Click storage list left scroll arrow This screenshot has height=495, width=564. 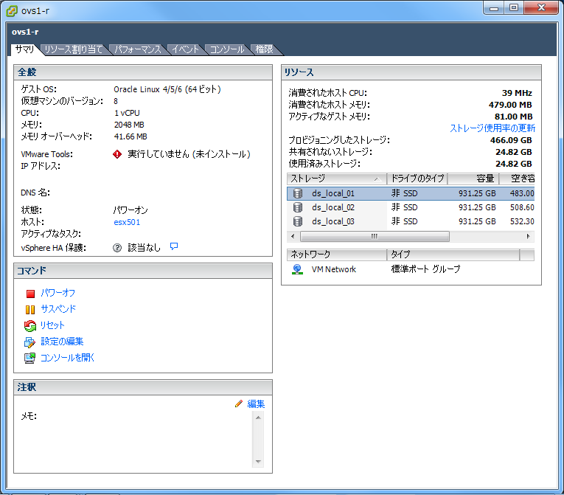[293, 237]
